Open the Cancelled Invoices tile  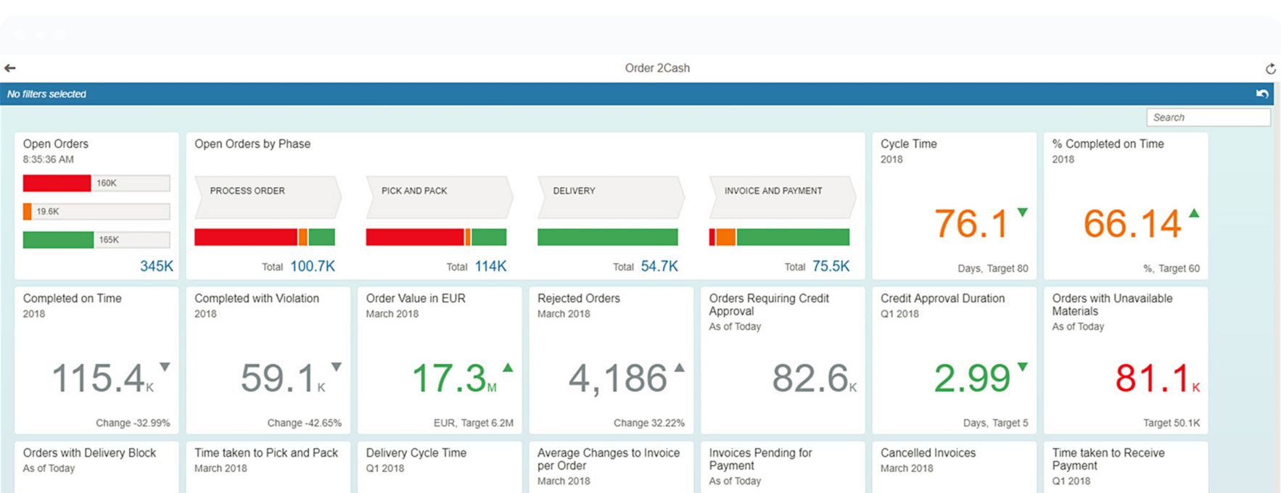(954, 467)
